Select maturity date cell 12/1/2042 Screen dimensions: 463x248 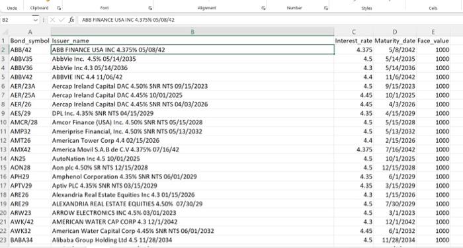pyautogui.click(x=395, y=222)
